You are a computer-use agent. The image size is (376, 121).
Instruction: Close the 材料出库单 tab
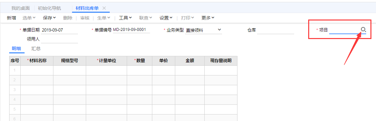point(104,8)
